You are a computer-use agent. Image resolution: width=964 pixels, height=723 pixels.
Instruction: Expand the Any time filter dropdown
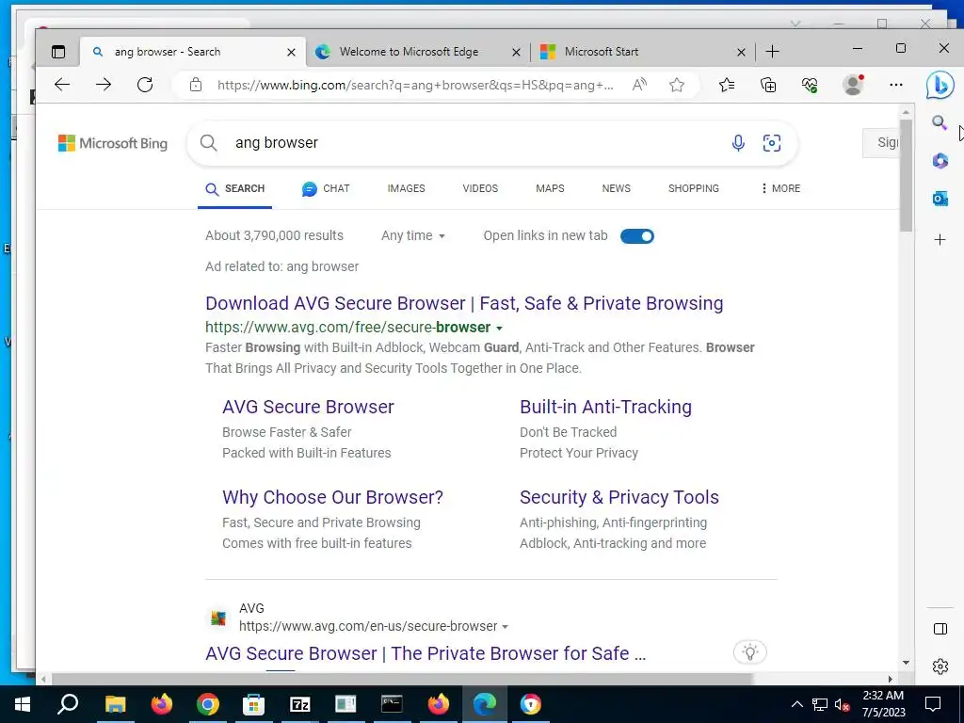click(412, 235)
